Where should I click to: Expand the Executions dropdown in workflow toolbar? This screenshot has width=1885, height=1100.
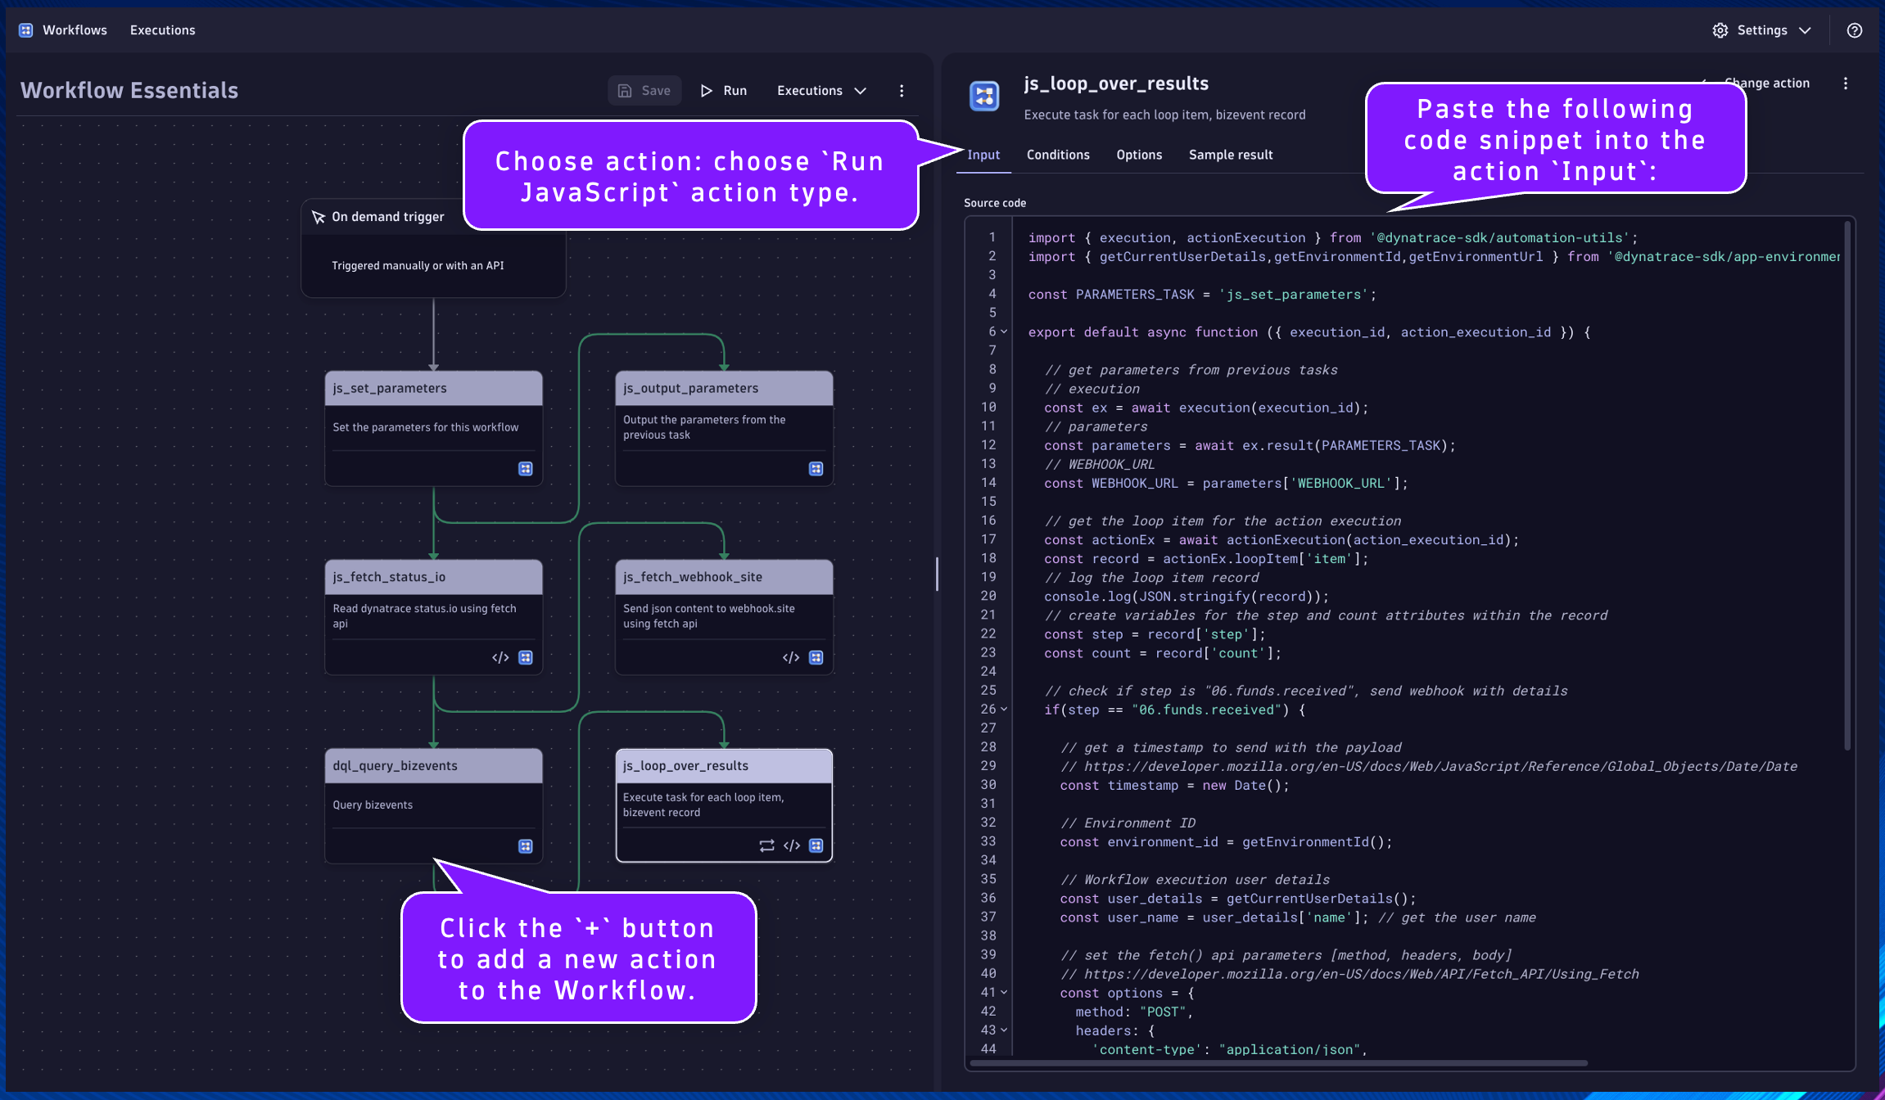click(821, 91)
